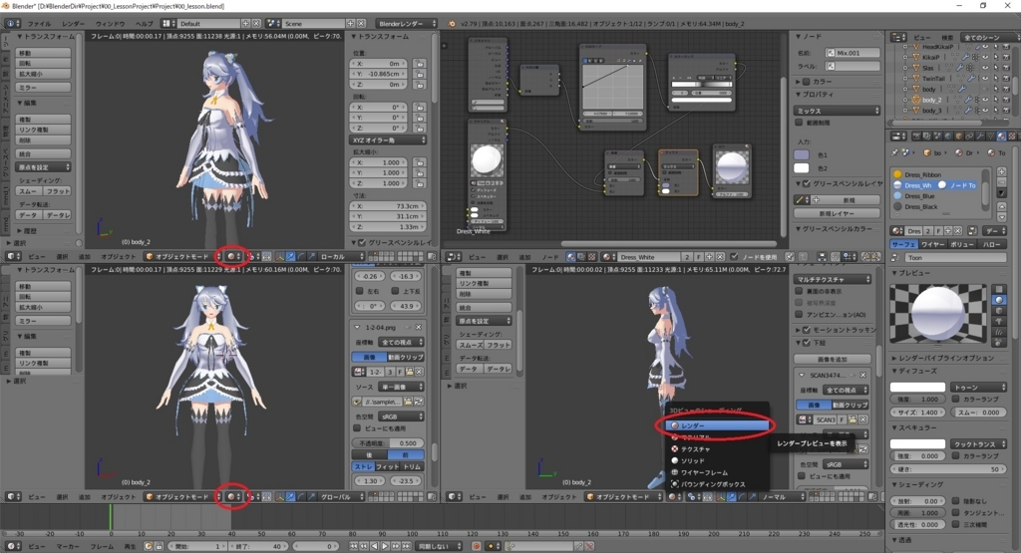Choose ワイヤーフレーム in shading popup menu
Image resolution: width=1021 pixels, height=553 pixels.
click(x=718, y=472)
